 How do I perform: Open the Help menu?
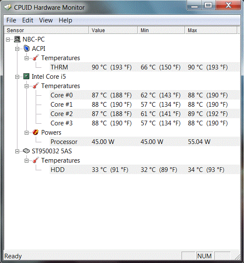[65, 20]
